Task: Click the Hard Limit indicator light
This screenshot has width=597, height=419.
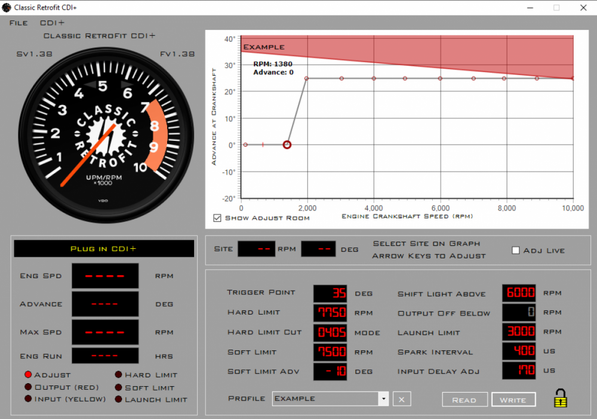Action: pos(118,375)
